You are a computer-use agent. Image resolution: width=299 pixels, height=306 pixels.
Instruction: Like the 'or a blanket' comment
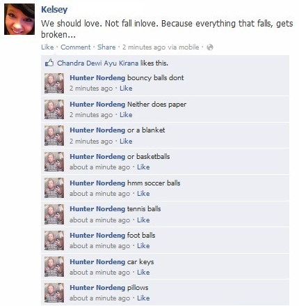126,141
